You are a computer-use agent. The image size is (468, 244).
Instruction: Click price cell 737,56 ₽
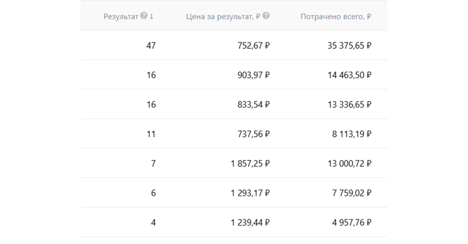click(254, 134)
